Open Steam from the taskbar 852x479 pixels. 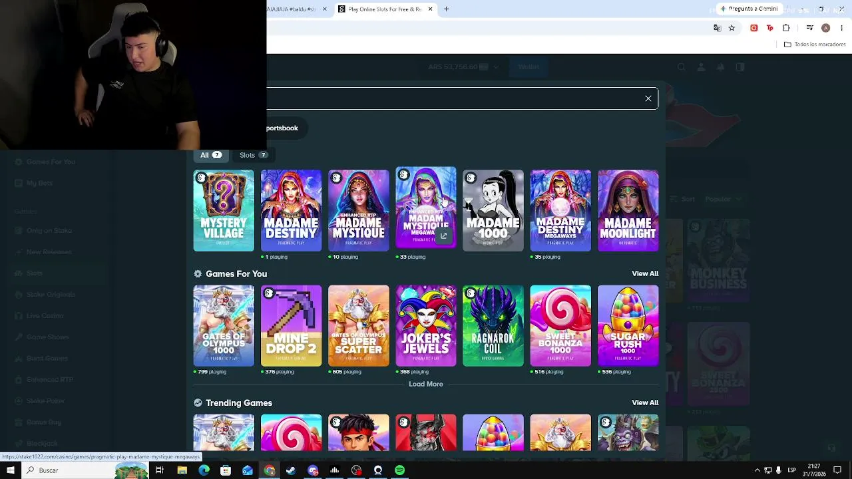(291, 470)
